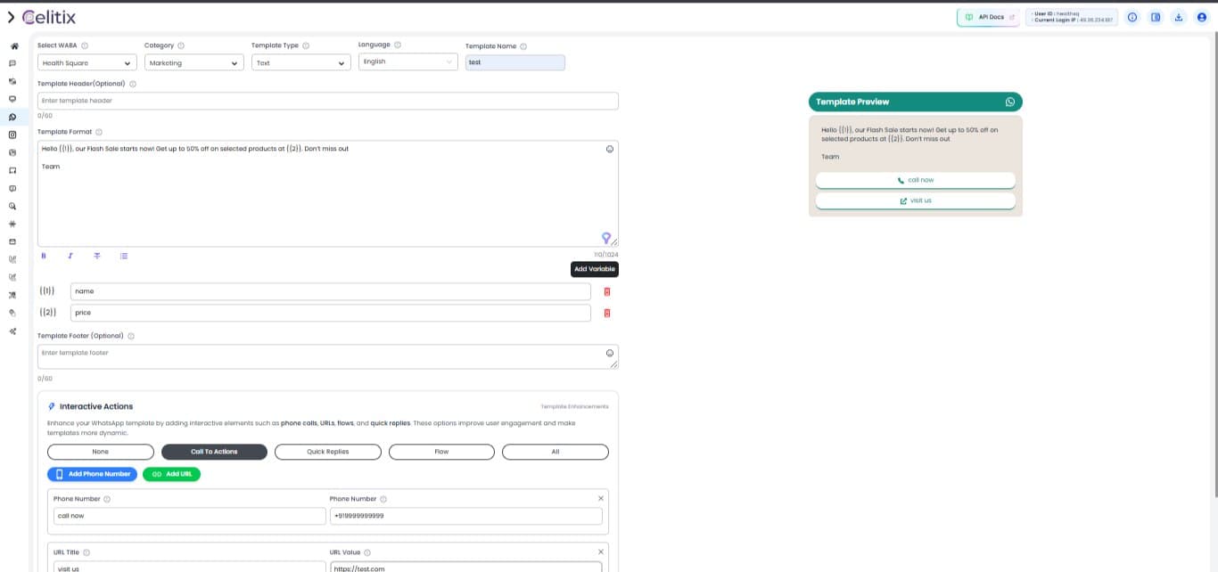Select the Flow interactive option
This screenshot has height=572, width=1218.
[441, 452]
